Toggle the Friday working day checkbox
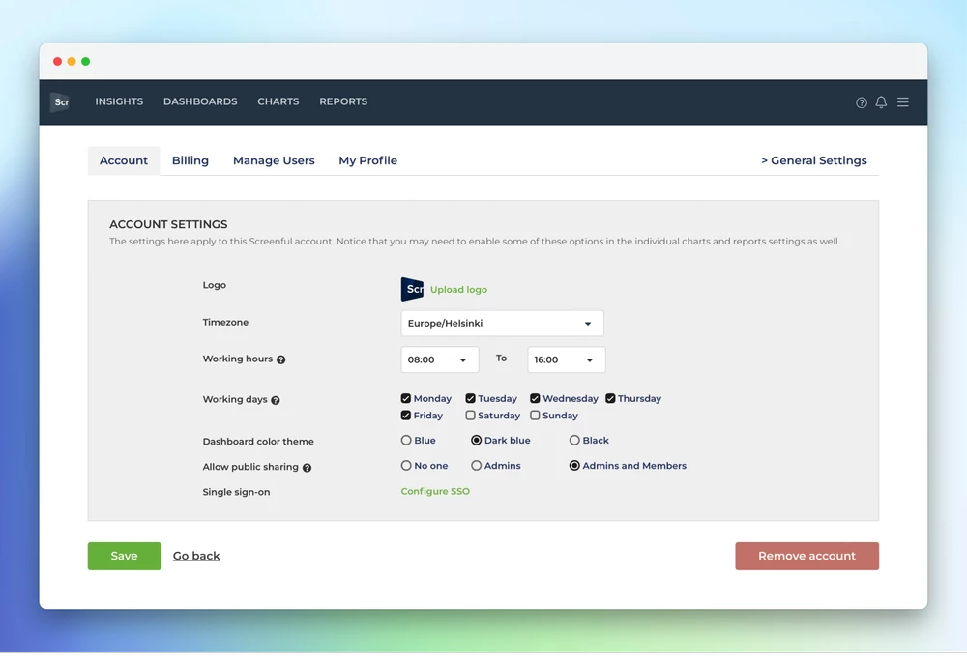Viewport: 967px width, 661px height. (x=406, y=416)
